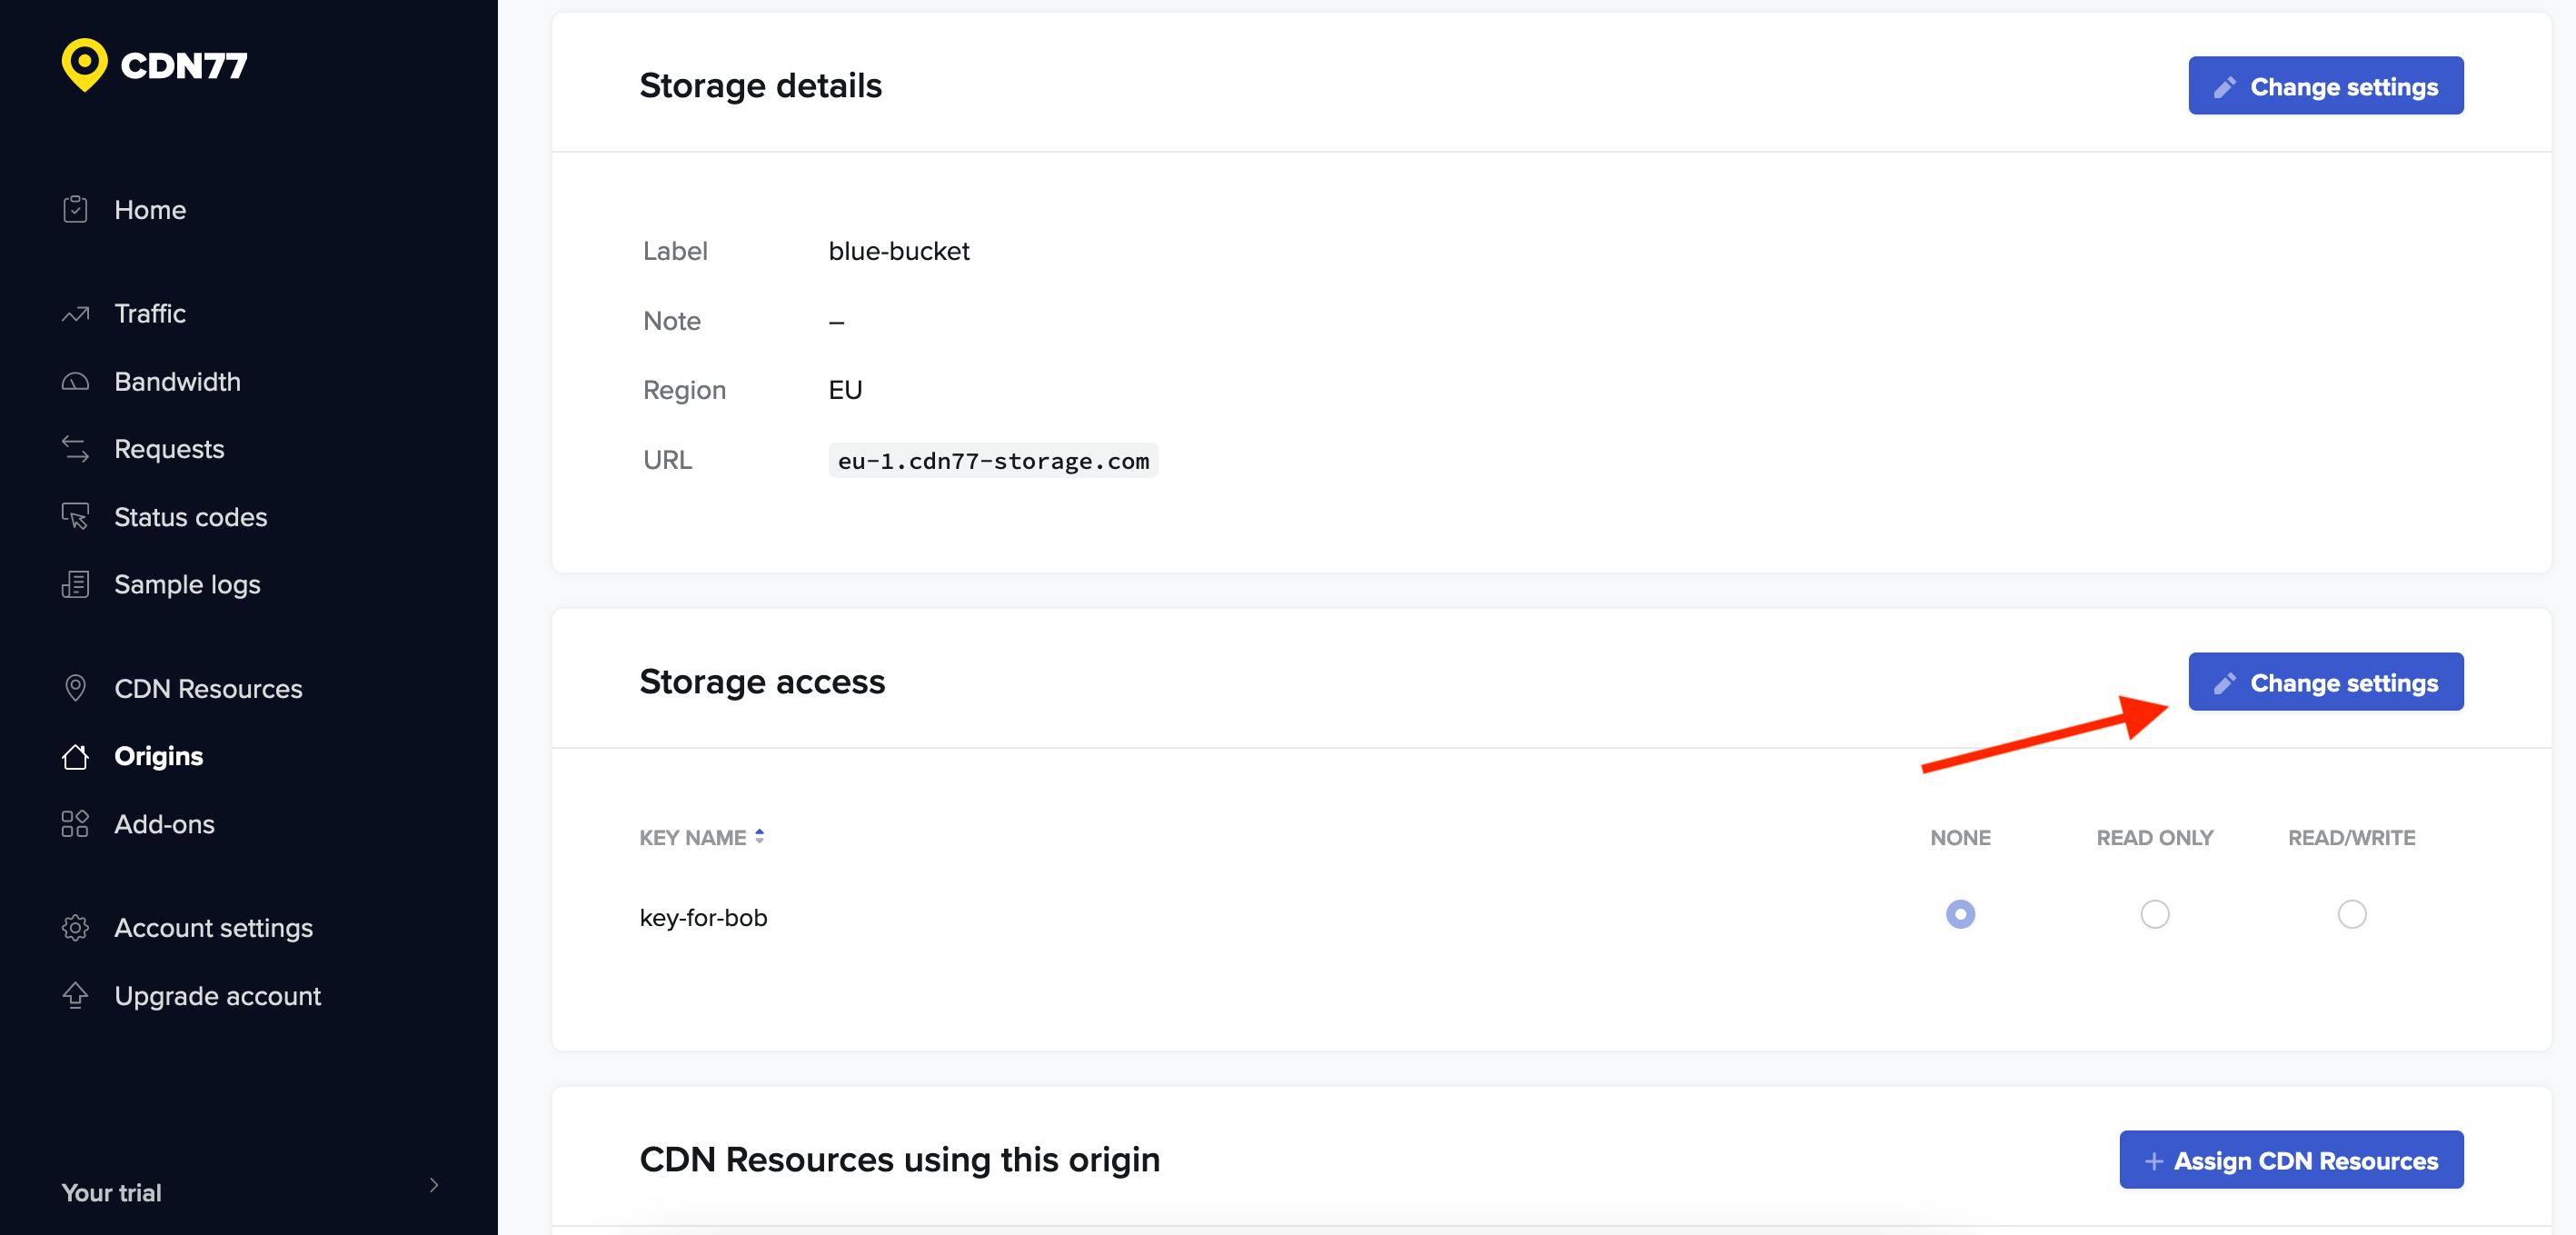
Task: Select READ ONLY access for key-for-bob
Action: pyautogui.click(x=2154, y=914)
